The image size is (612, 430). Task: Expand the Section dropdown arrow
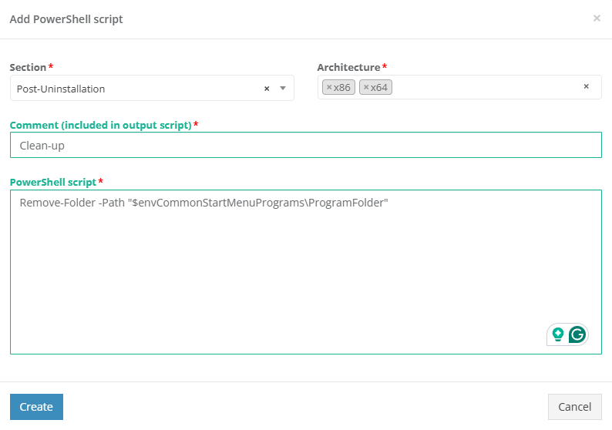(283, 89)
